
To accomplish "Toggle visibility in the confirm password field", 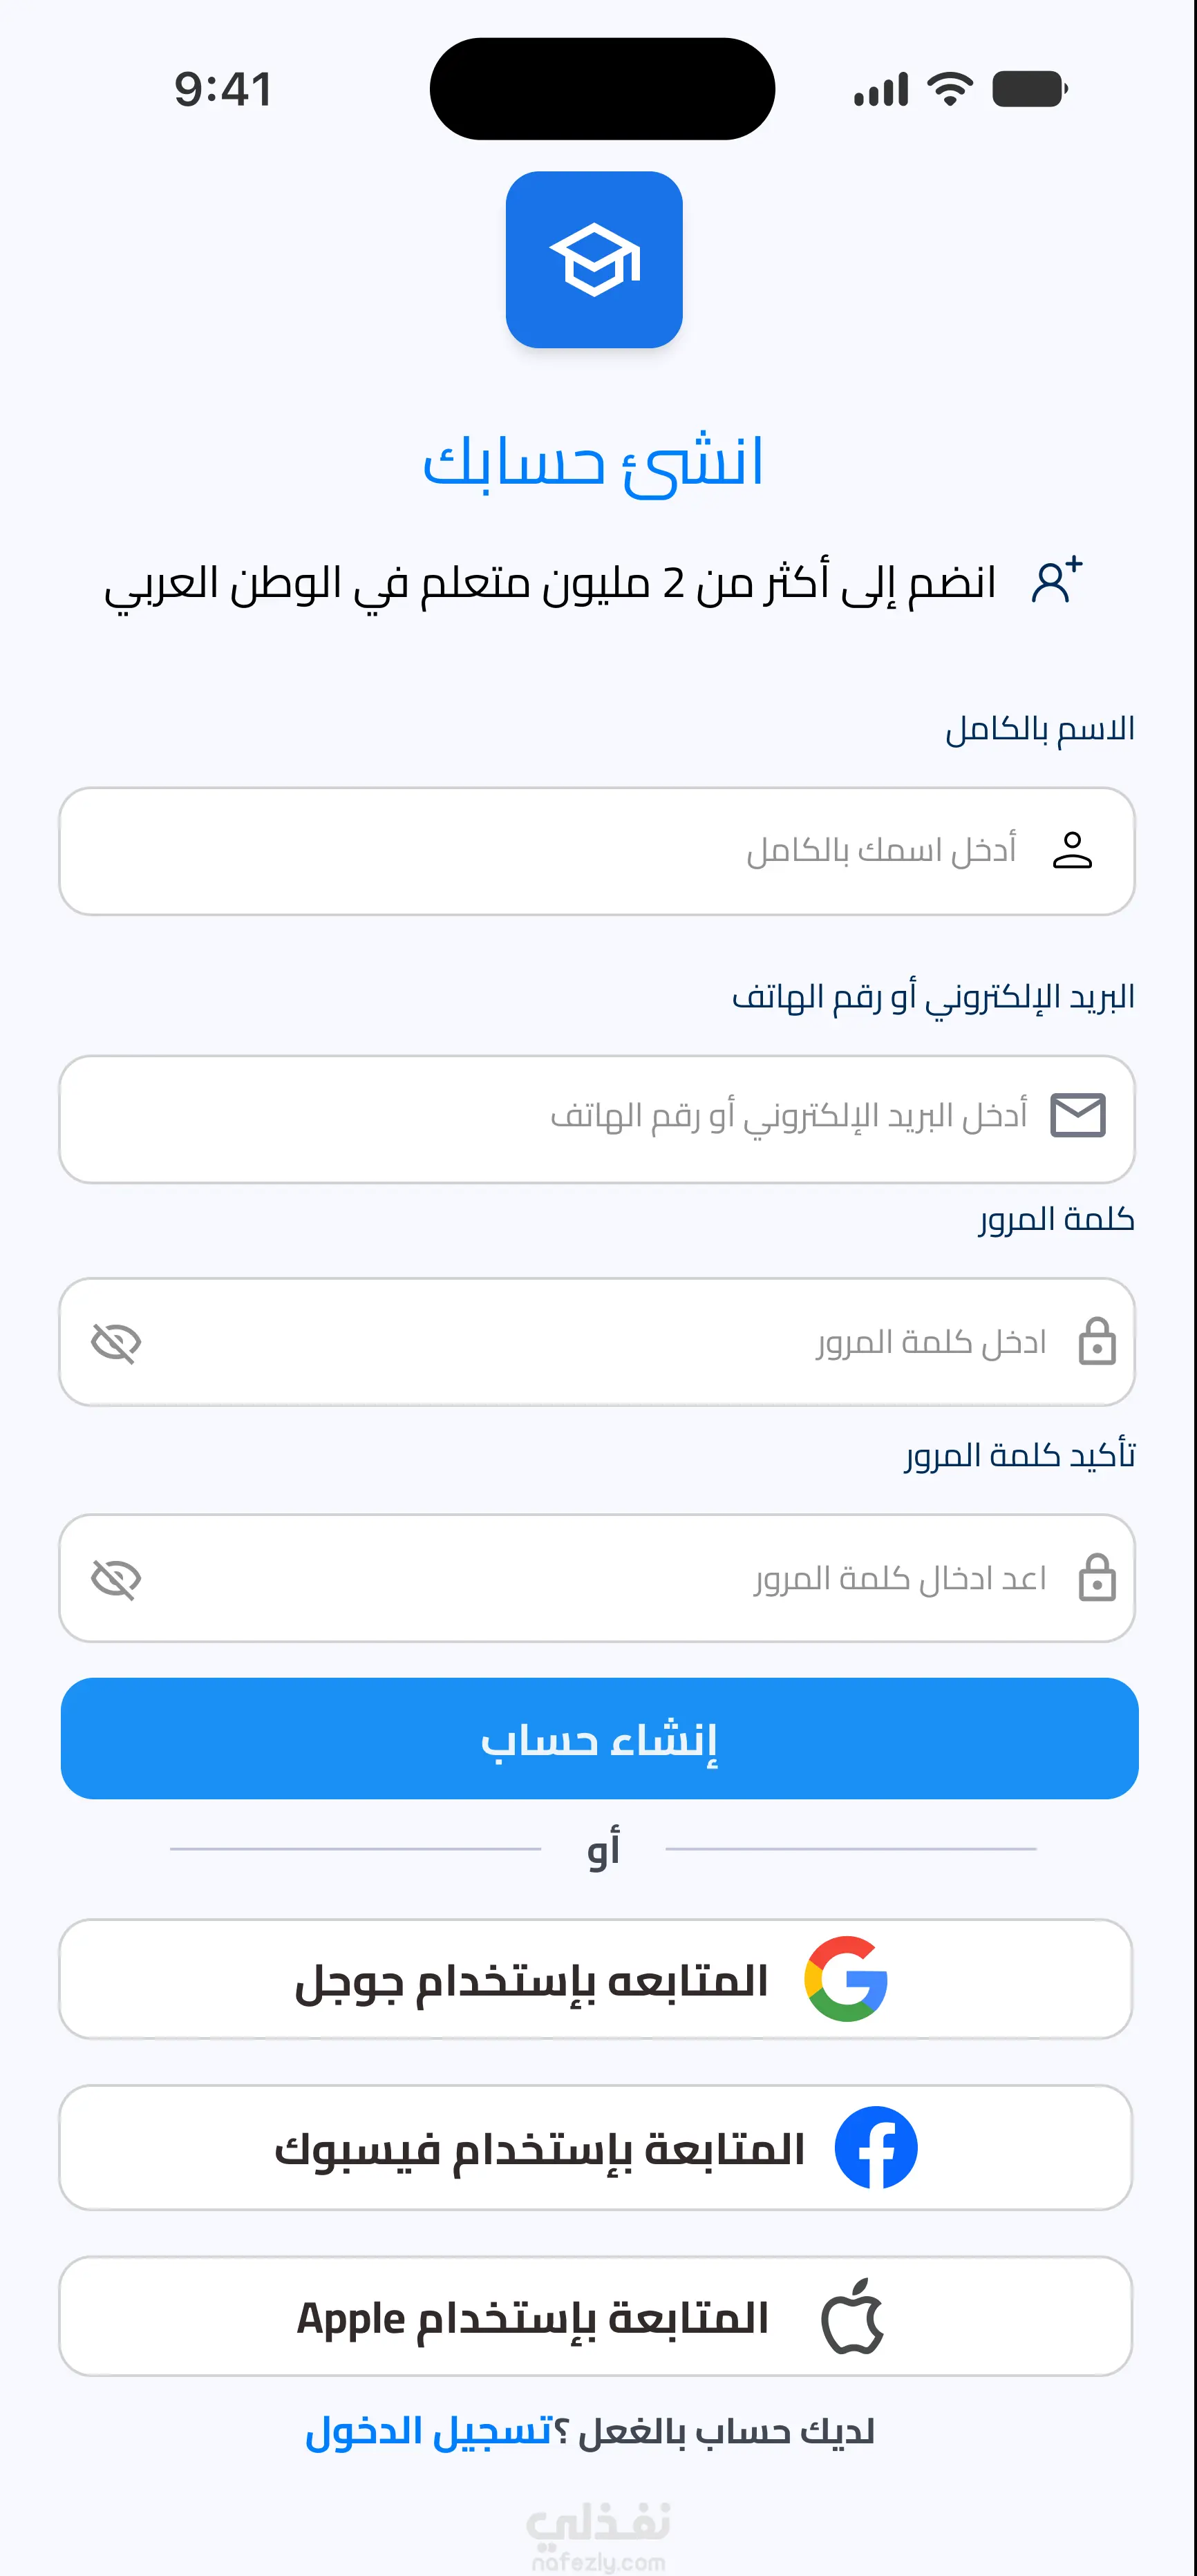I will coord(116,1579).
